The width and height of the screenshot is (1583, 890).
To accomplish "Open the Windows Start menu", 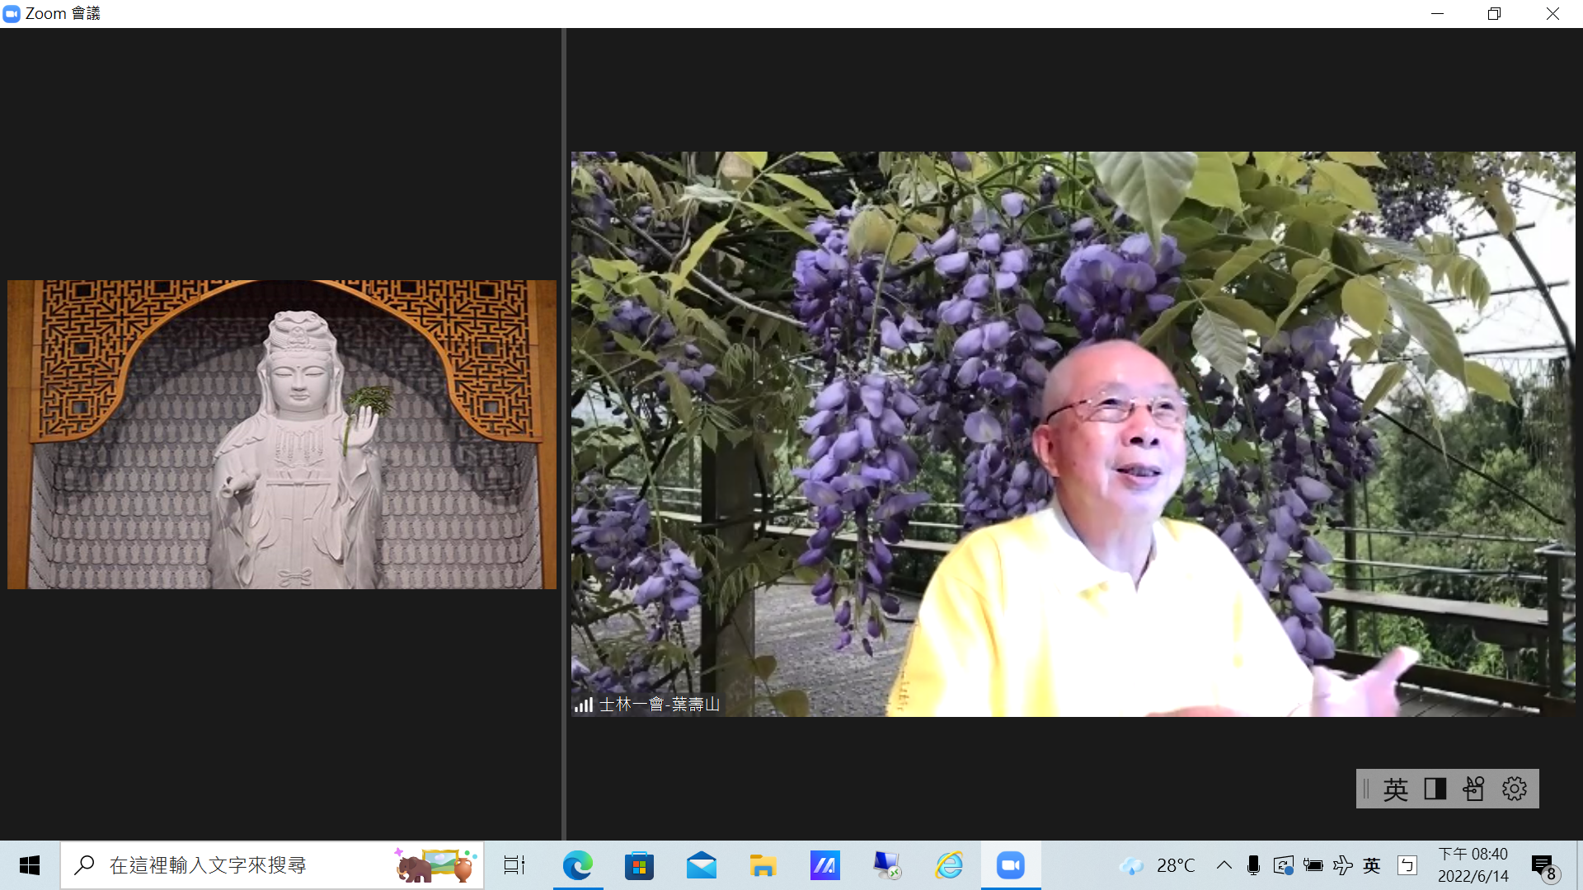I will point(30,865).
